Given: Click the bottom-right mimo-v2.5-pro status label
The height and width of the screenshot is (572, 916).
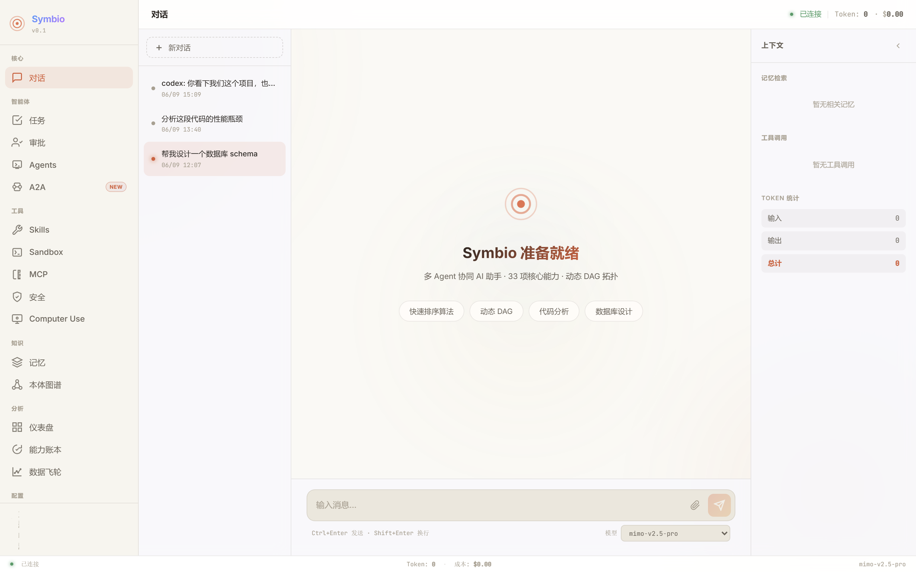Looking at the screenshot, I should click(882, 564).
